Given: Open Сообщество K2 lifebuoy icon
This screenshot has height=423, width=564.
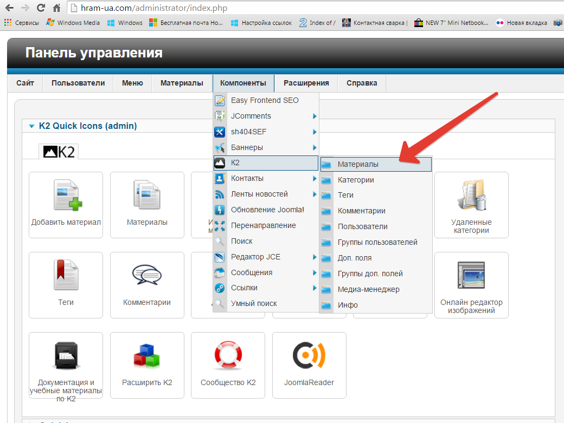Looking at the screenshot, I should [228, 365].
